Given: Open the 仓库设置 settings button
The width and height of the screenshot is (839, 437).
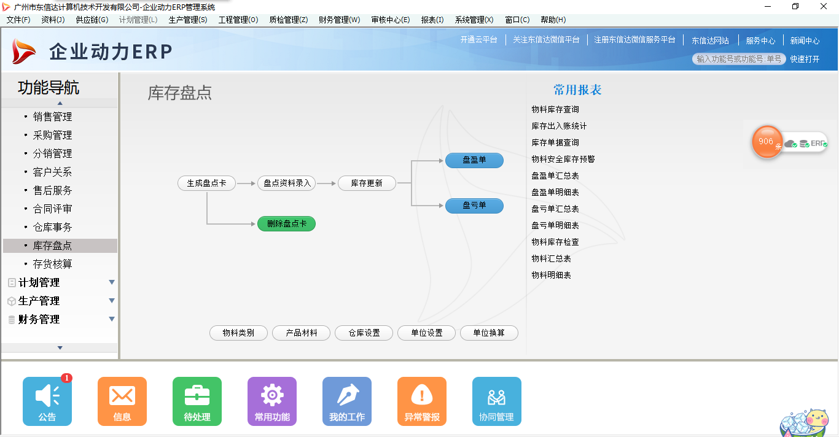Looking at the screenshot, I should [x=364, y=333].
